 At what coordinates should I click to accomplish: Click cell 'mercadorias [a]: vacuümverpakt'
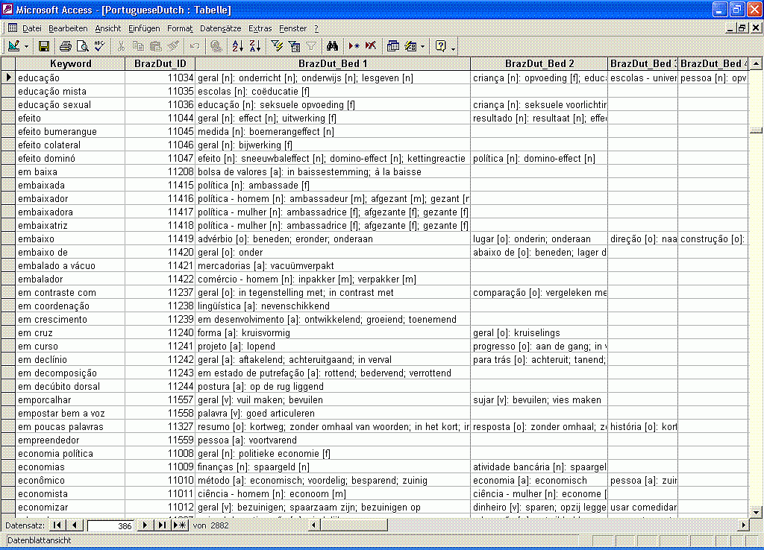point(333,265)
